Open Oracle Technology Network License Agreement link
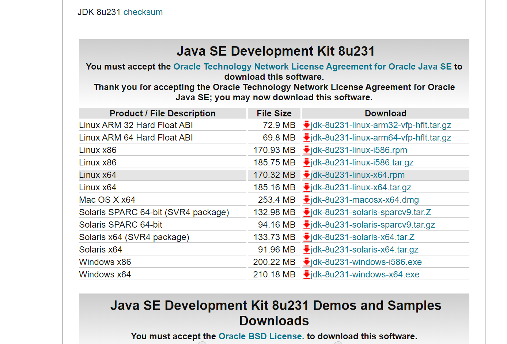Viewport: 507px width, 344px height. (313, 67)
